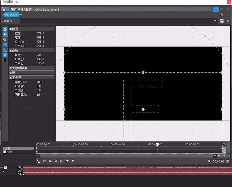
Task: Click the timecode field 00:00:06:15
Action: 221,162
